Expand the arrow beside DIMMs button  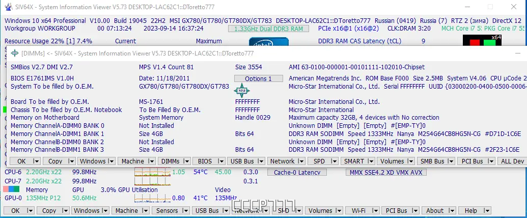click(x=187, y=161)
